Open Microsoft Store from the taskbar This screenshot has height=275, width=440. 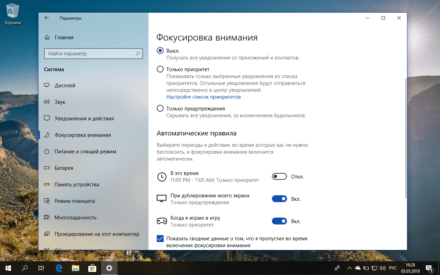point(92,268)
